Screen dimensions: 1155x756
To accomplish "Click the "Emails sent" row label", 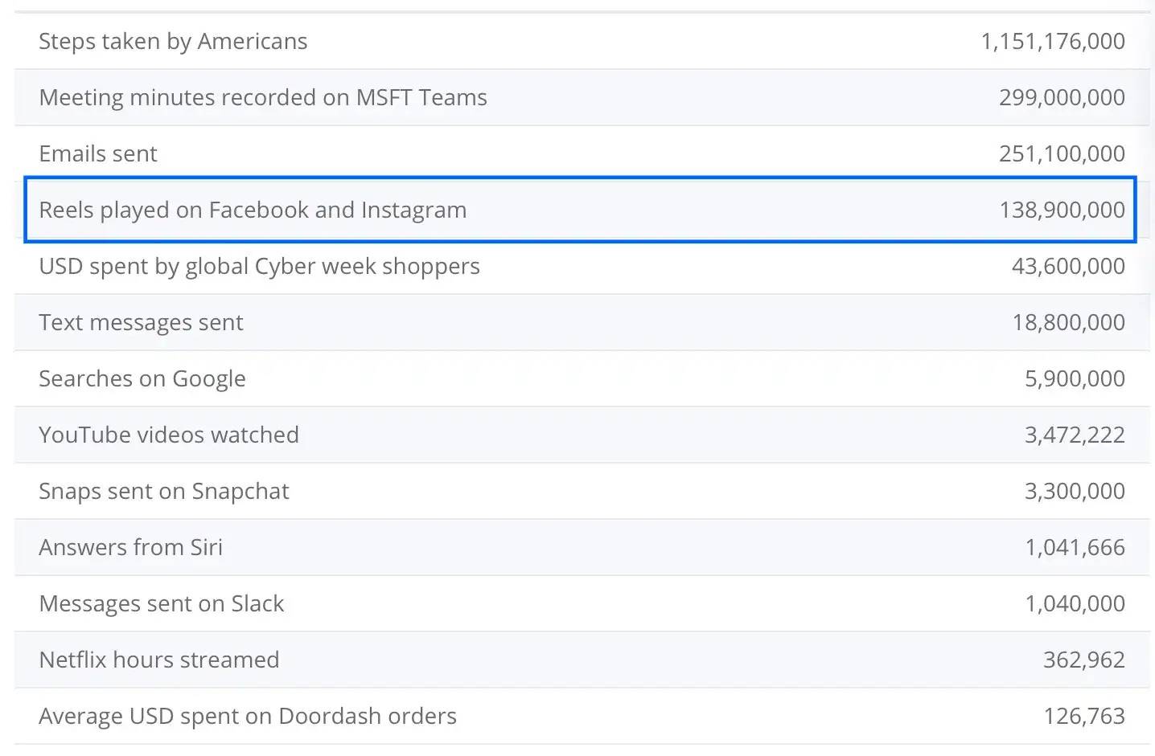I will coord(98,154).
